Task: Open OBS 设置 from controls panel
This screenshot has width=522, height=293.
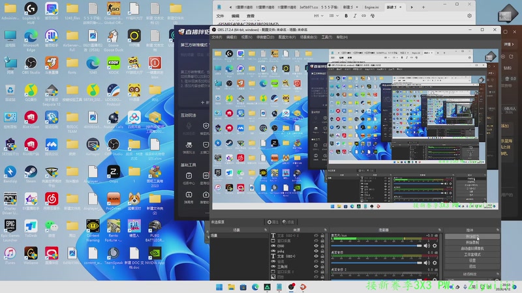Action: [x=472, y=260]
